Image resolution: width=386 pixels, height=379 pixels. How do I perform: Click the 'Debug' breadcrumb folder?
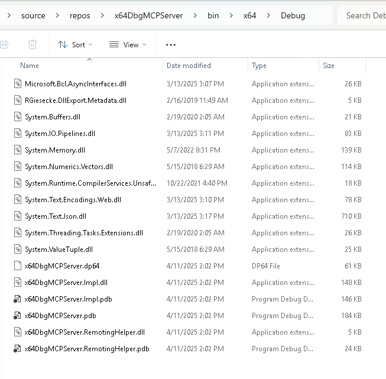click(293, 15)
